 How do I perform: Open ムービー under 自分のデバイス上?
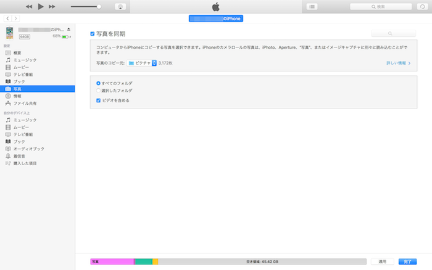pyautogui.click(x=38, y=127)
